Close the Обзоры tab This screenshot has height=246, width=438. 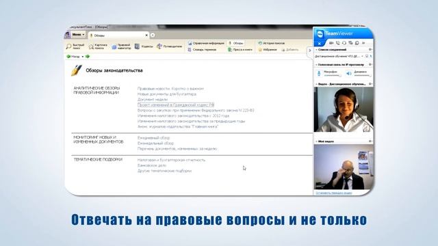146,36
